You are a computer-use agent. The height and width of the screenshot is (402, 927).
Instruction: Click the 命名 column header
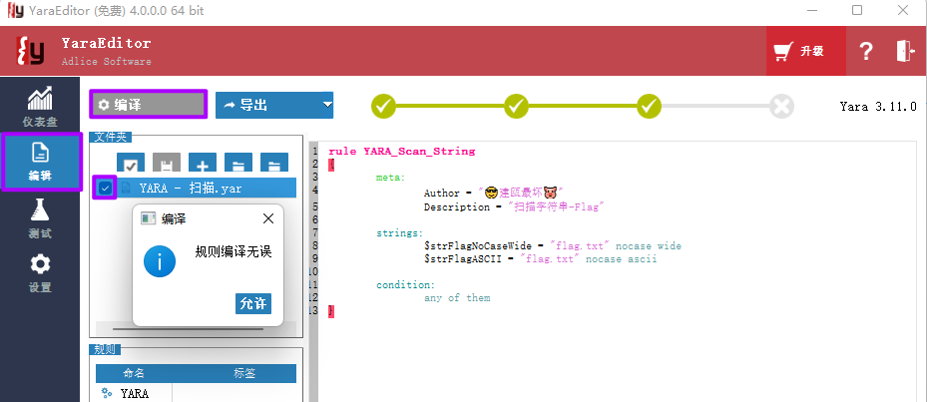[134, 373]
